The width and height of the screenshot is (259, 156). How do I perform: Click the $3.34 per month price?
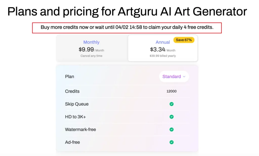(158, 49)
